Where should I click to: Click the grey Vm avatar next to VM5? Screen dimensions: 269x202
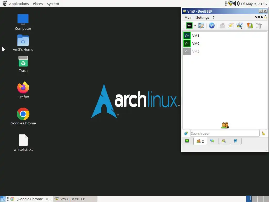[187, 51]
